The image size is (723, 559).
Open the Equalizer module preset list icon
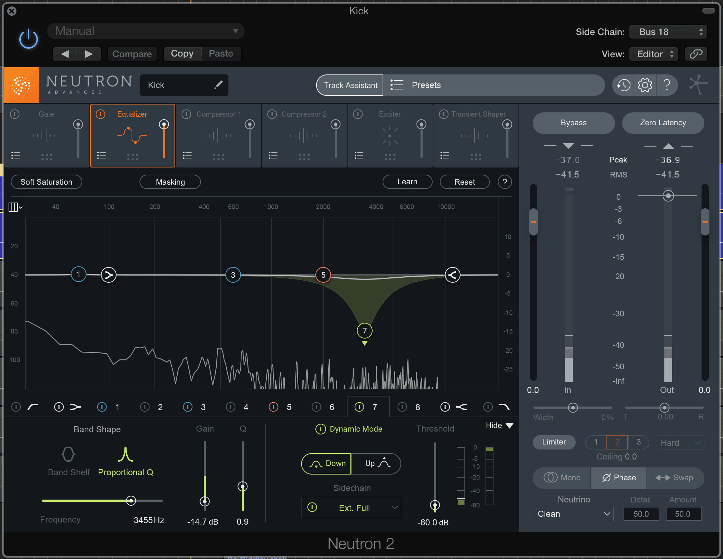click(x=102, y=155)
